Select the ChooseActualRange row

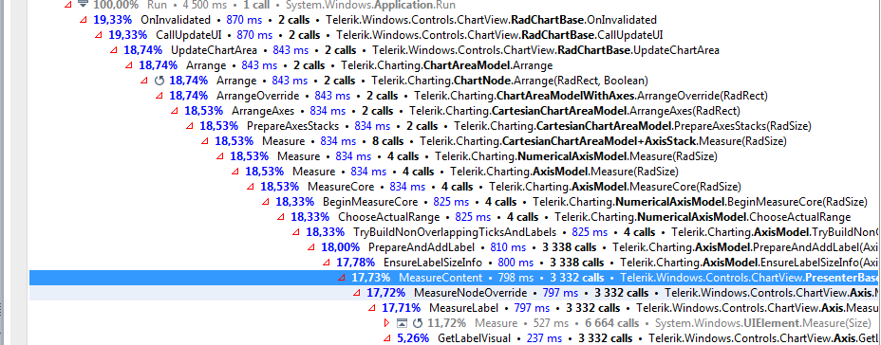point(455,217)
